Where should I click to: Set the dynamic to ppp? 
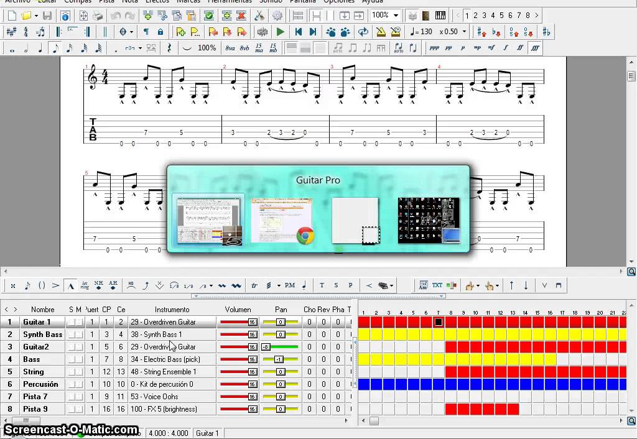pyautogui.click(x=434, y=49)
